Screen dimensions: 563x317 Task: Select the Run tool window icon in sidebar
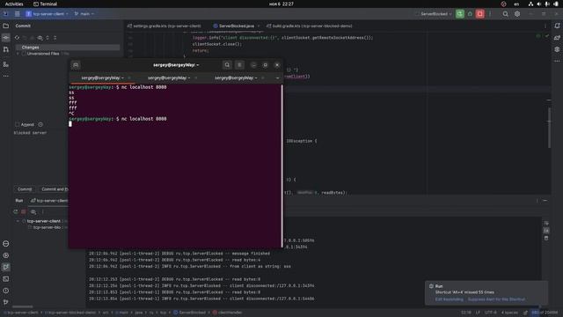[x=6, y=267]
